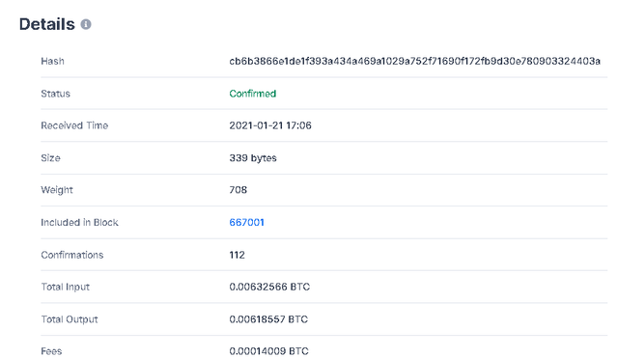
Task: Click the Fees row label
Action: click(x=51, y=351)
